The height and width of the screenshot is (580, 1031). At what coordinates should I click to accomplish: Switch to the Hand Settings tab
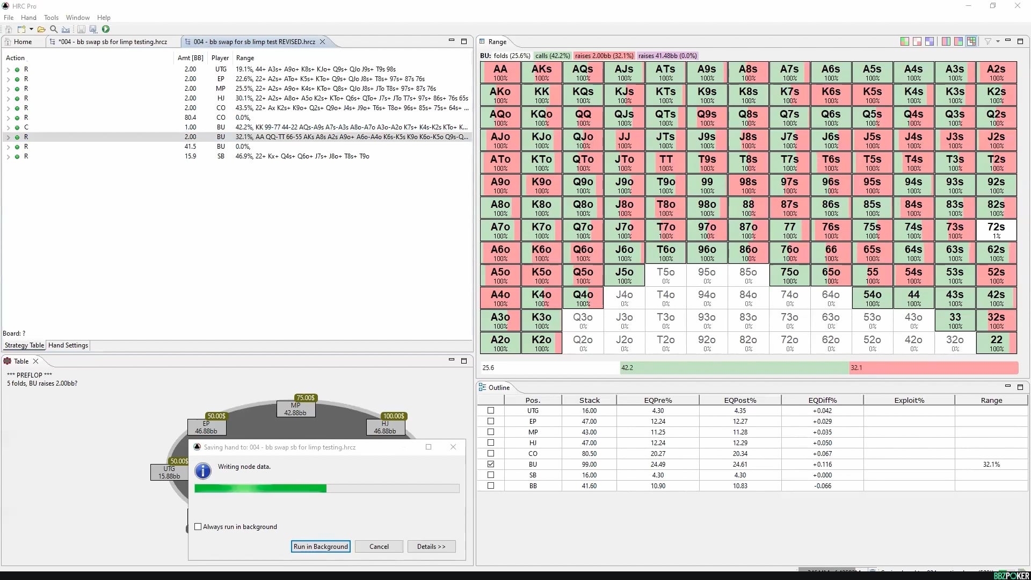coord(68,345)
